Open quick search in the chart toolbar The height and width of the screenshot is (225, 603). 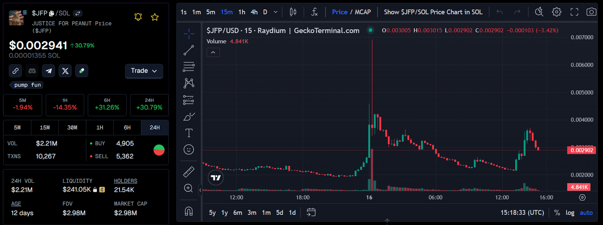pos(540,12)
